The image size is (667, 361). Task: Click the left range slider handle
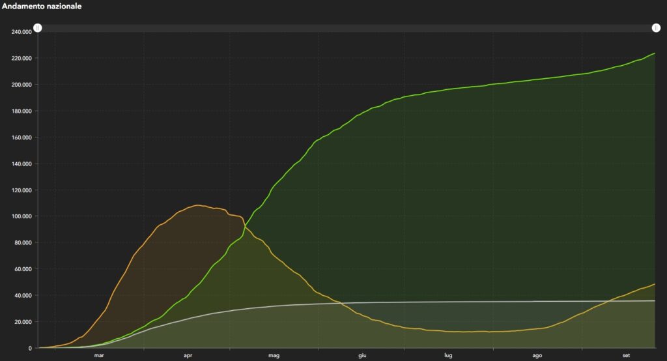point(38,28)
